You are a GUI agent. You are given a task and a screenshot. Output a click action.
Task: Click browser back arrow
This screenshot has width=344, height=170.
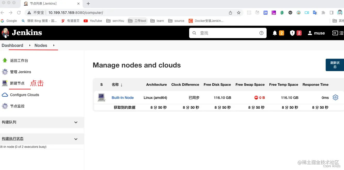point(3,12)
